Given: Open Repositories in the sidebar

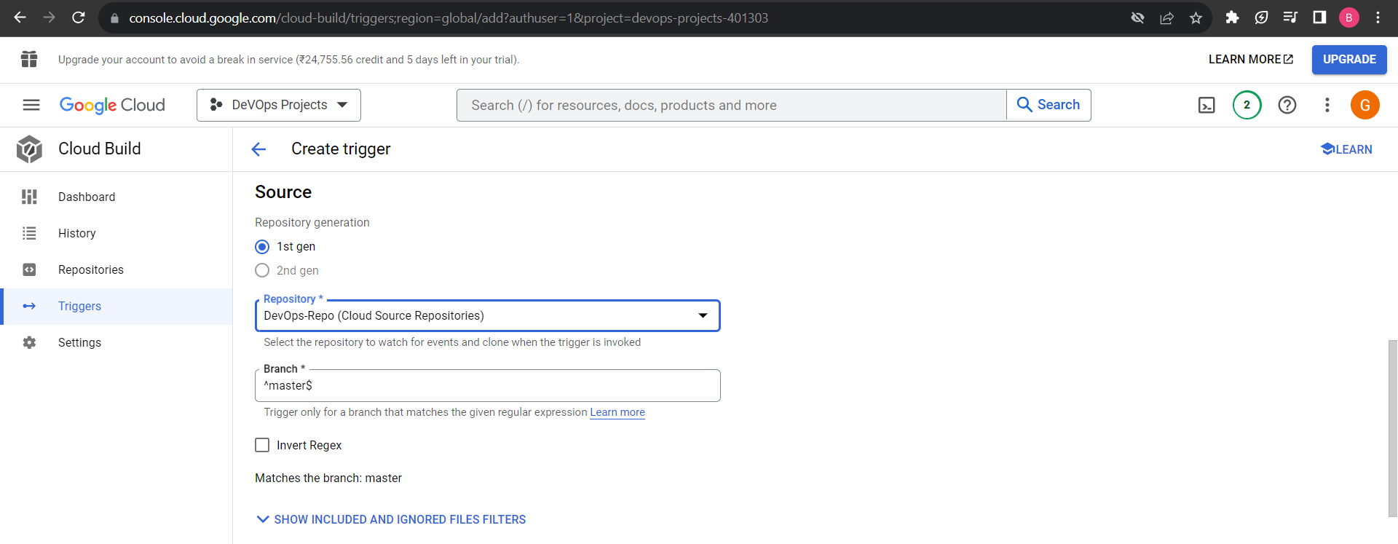Looking at the screenshot, I should (91, 270).
